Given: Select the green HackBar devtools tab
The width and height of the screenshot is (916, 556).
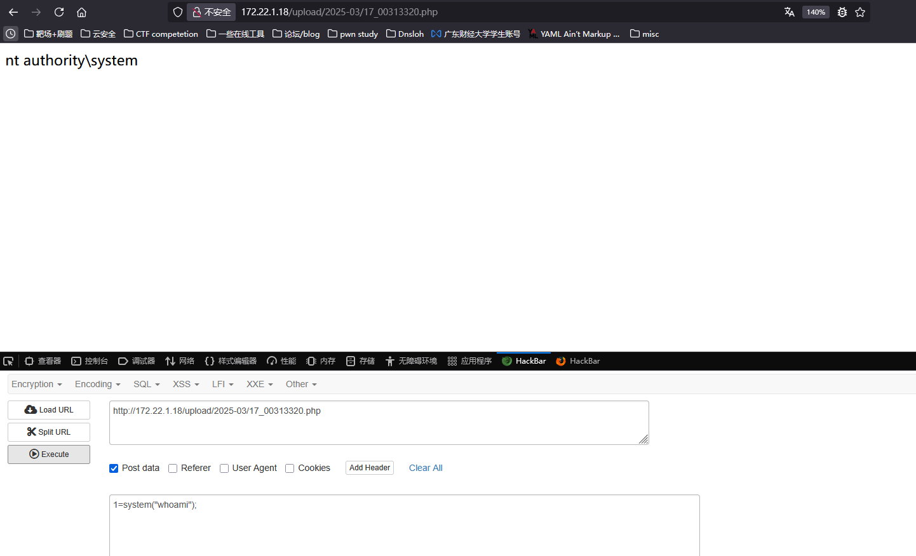Looking at the screenshot, I should [524, 361].
